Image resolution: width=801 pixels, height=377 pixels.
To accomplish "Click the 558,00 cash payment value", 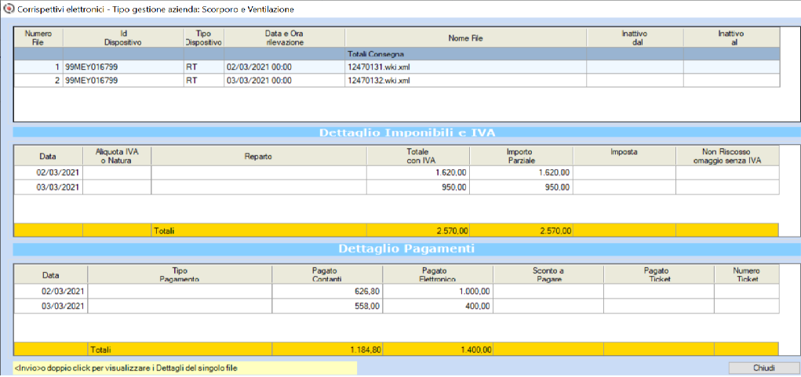I will [x=366, y=306].
